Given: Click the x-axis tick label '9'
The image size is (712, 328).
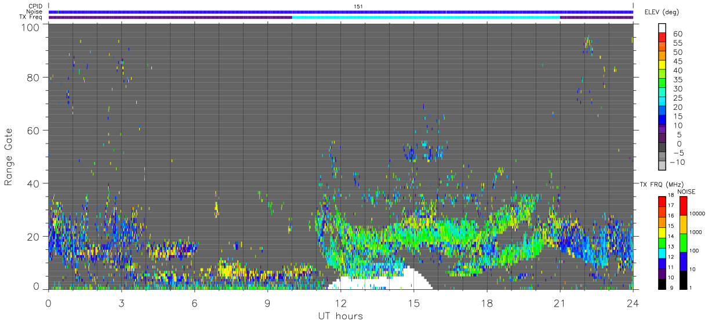Looking at the screenshot, I should tap(267, 303).
